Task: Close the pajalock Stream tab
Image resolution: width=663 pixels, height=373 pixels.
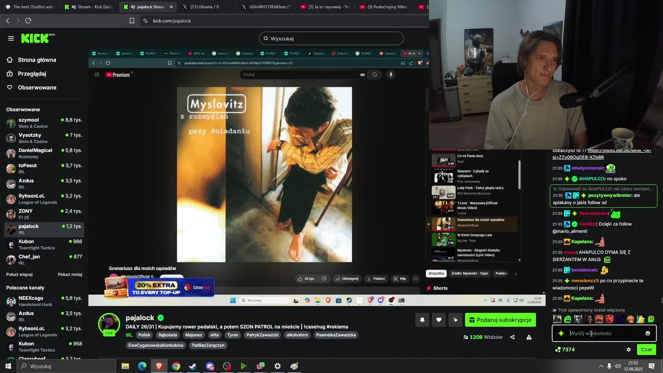Action: 171,7
